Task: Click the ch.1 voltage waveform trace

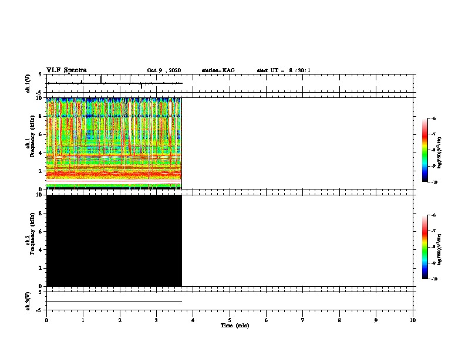Action: (114, 83)
